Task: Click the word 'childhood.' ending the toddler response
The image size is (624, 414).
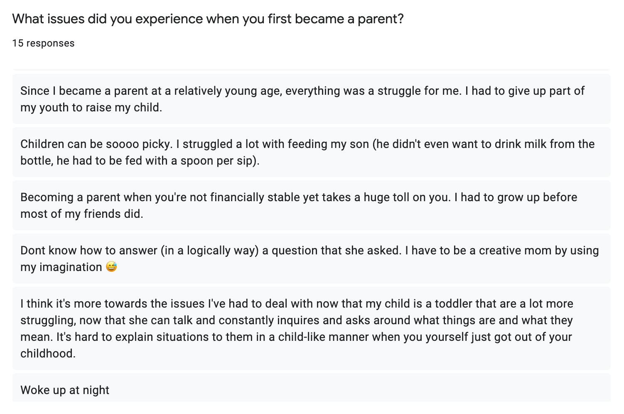Action: 48,354
